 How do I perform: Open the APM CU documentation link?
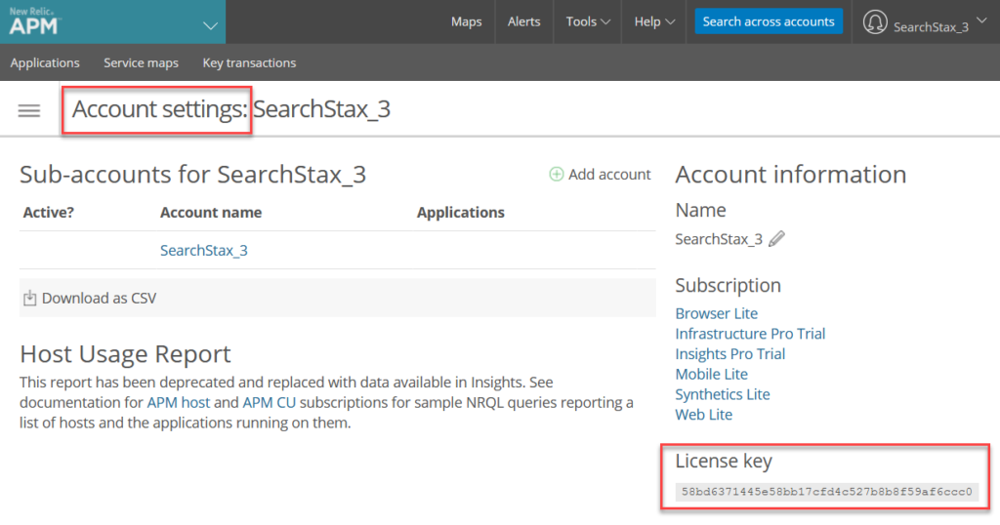(x=269, y=403)
